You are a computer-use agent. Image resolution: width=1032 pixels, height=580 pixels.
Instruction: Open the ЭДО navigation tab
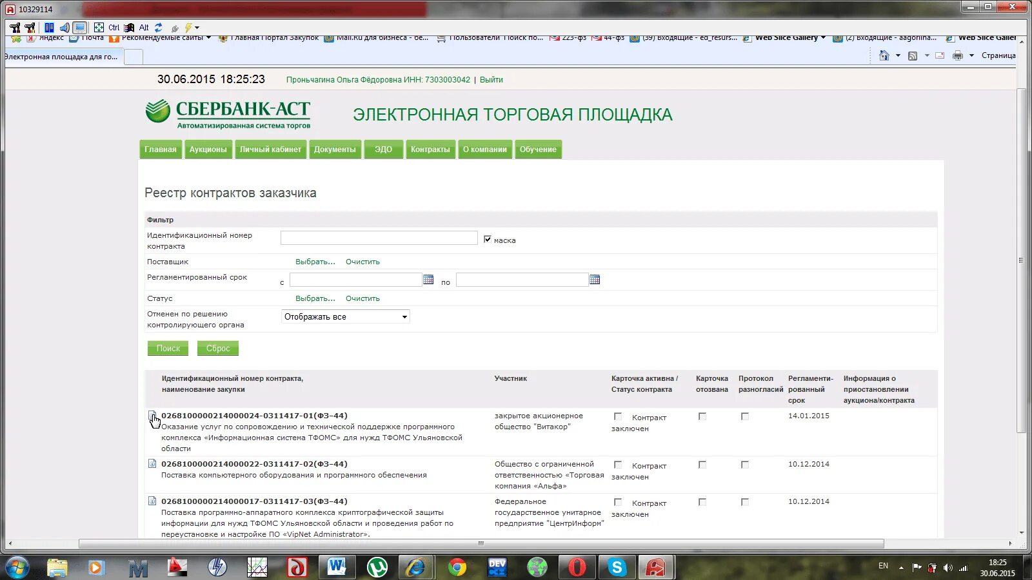coord(383,150)
